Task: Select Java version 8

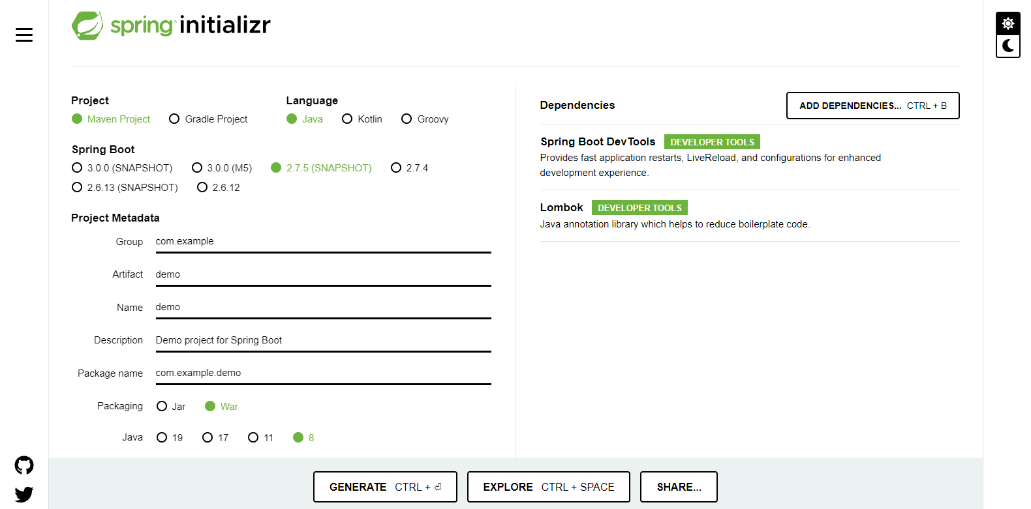Action: pos(303,437)
